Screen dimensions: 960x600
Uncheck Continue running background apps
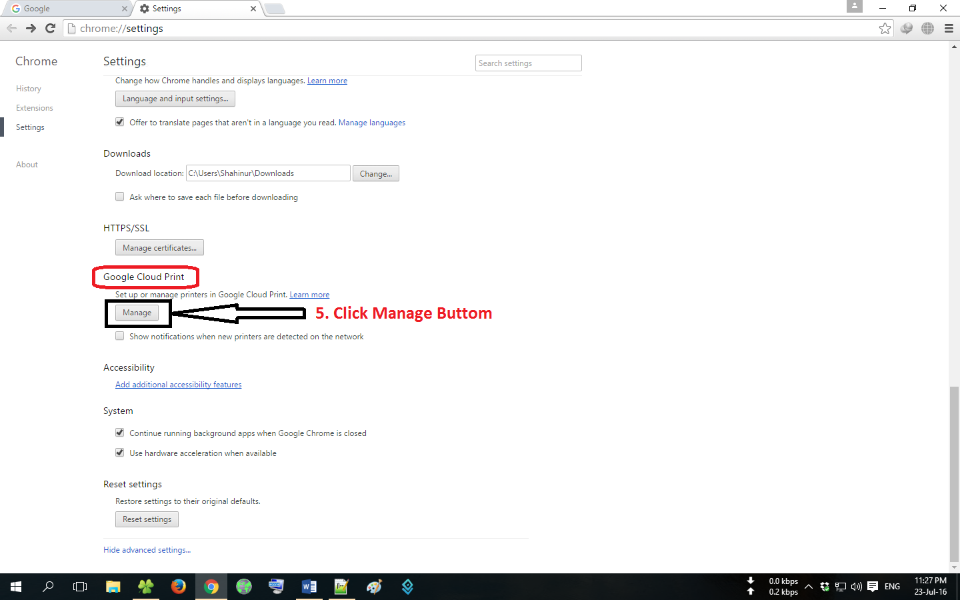click(120, 433)
